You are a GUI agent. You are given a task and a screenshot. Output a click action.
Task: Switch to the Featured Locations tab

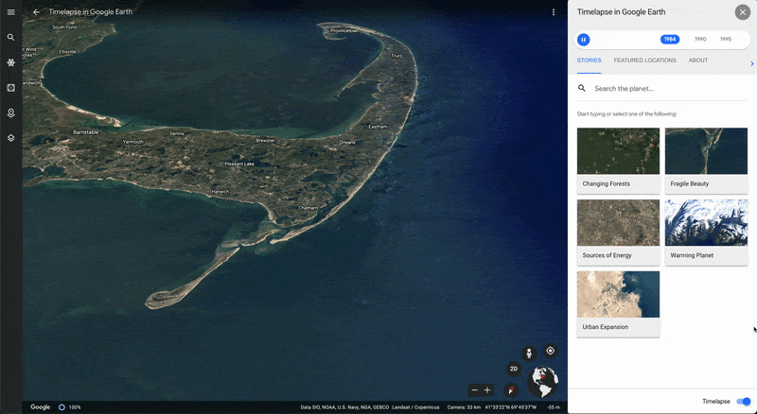644,60
